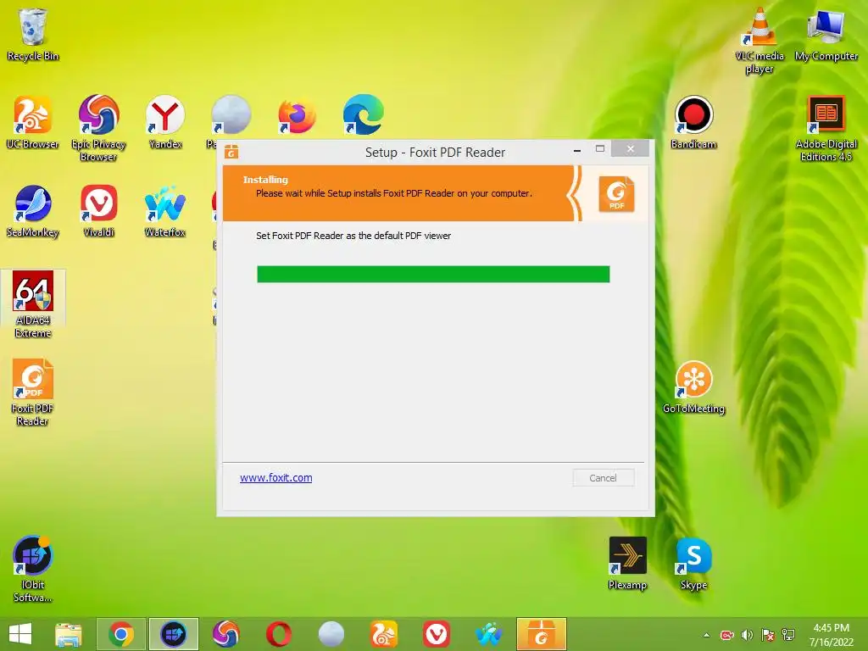Maximize the Foxit setup window
Screen dimensions: 868x651
tap(599, 149)
